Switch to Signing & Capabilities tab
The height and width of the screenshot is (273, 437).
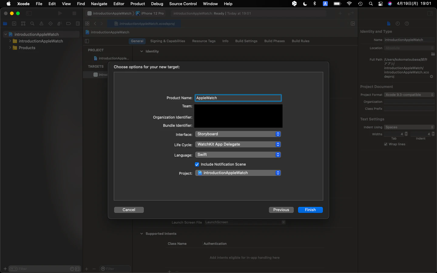click(168, 41)
